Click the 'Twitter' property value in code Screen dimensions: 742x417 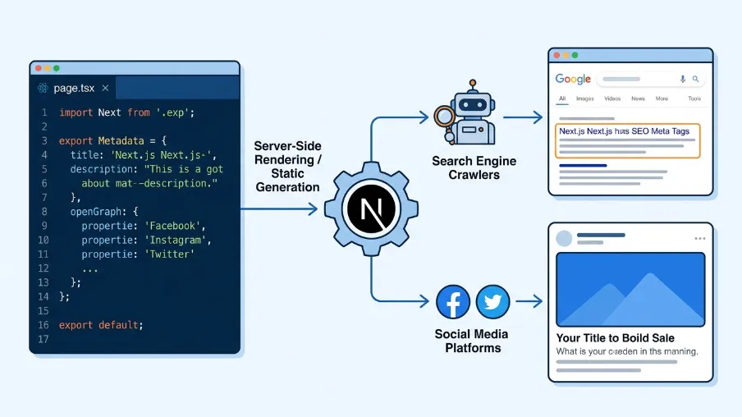click(169, 254)
